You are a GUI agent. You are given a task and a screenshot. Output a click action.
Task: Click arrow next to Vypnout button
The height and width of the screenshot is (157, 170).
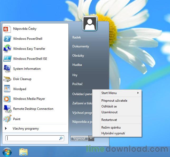point(91,138)
